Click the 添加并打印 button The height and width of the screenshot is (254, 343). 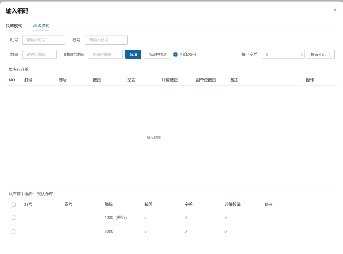157,54
